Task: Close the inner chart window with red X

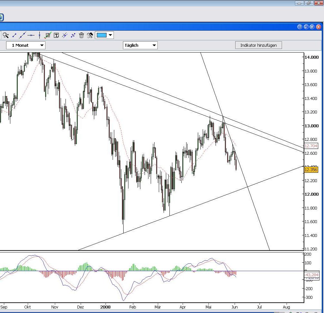Action: click(x=319, y=27)
